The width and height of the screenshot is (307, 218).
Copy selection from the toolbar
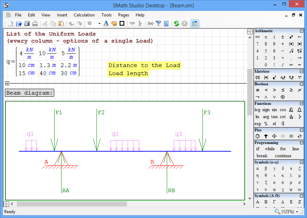(x=53, y=23)
